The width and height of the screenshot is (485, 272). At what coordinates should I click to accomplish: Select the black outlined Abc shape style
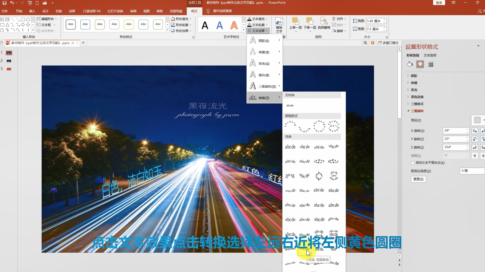[71, 24]
